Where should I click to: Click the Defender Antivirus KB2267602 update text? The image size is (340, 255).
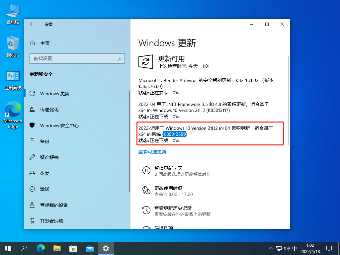206,83
